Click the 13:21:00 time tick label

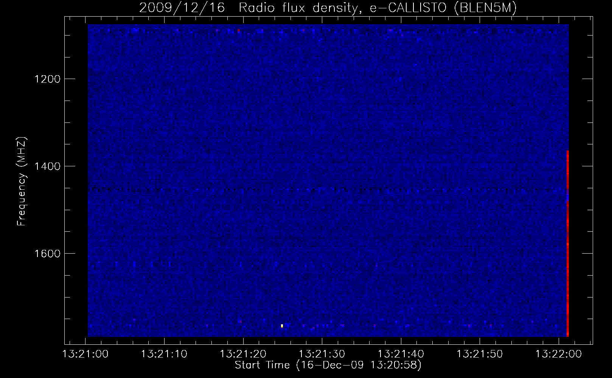coord(85,354)
